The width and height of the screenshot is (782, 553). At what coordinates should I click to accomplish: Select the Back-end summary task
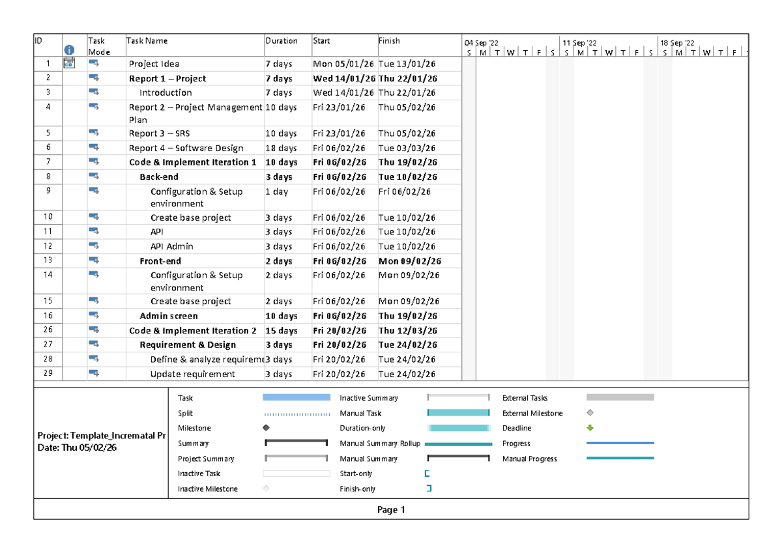(x=159, y=177)
